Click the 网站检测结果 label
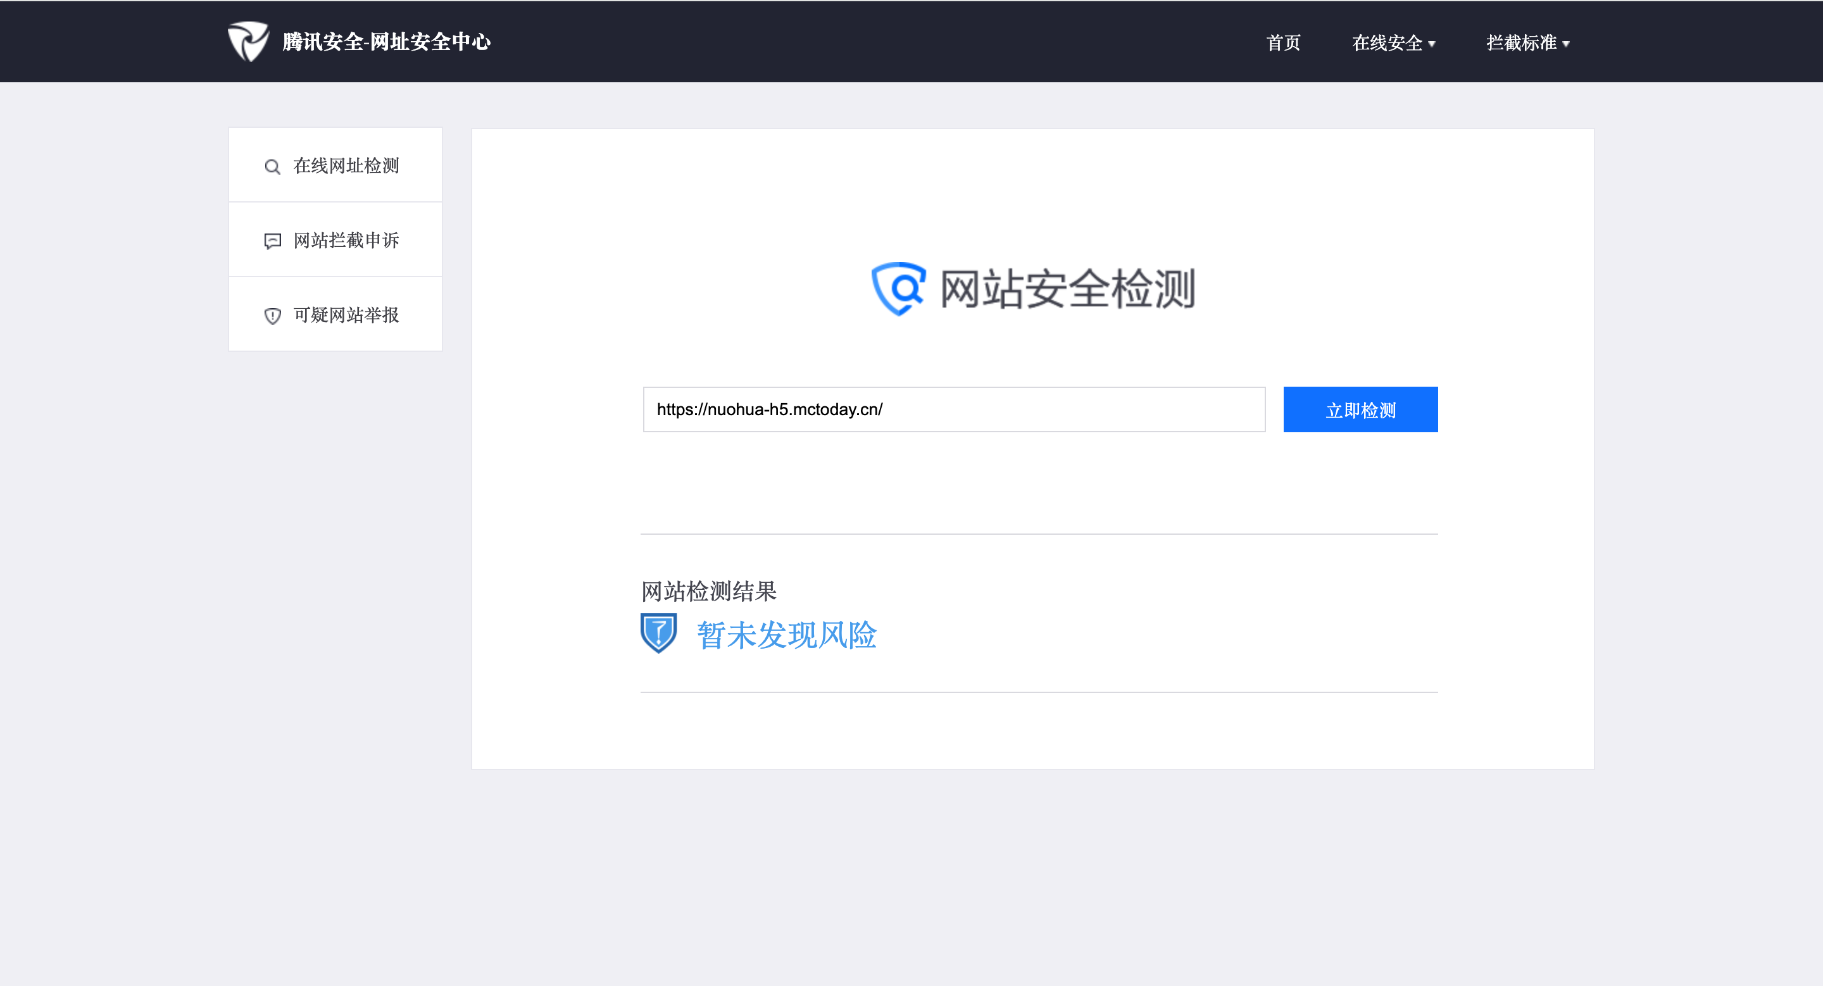The width and height of the screenshot is (1823, 986). click(x=708, y=590)
